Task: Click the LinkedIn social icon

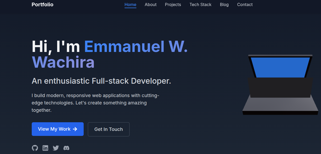Action: (45, 148)
